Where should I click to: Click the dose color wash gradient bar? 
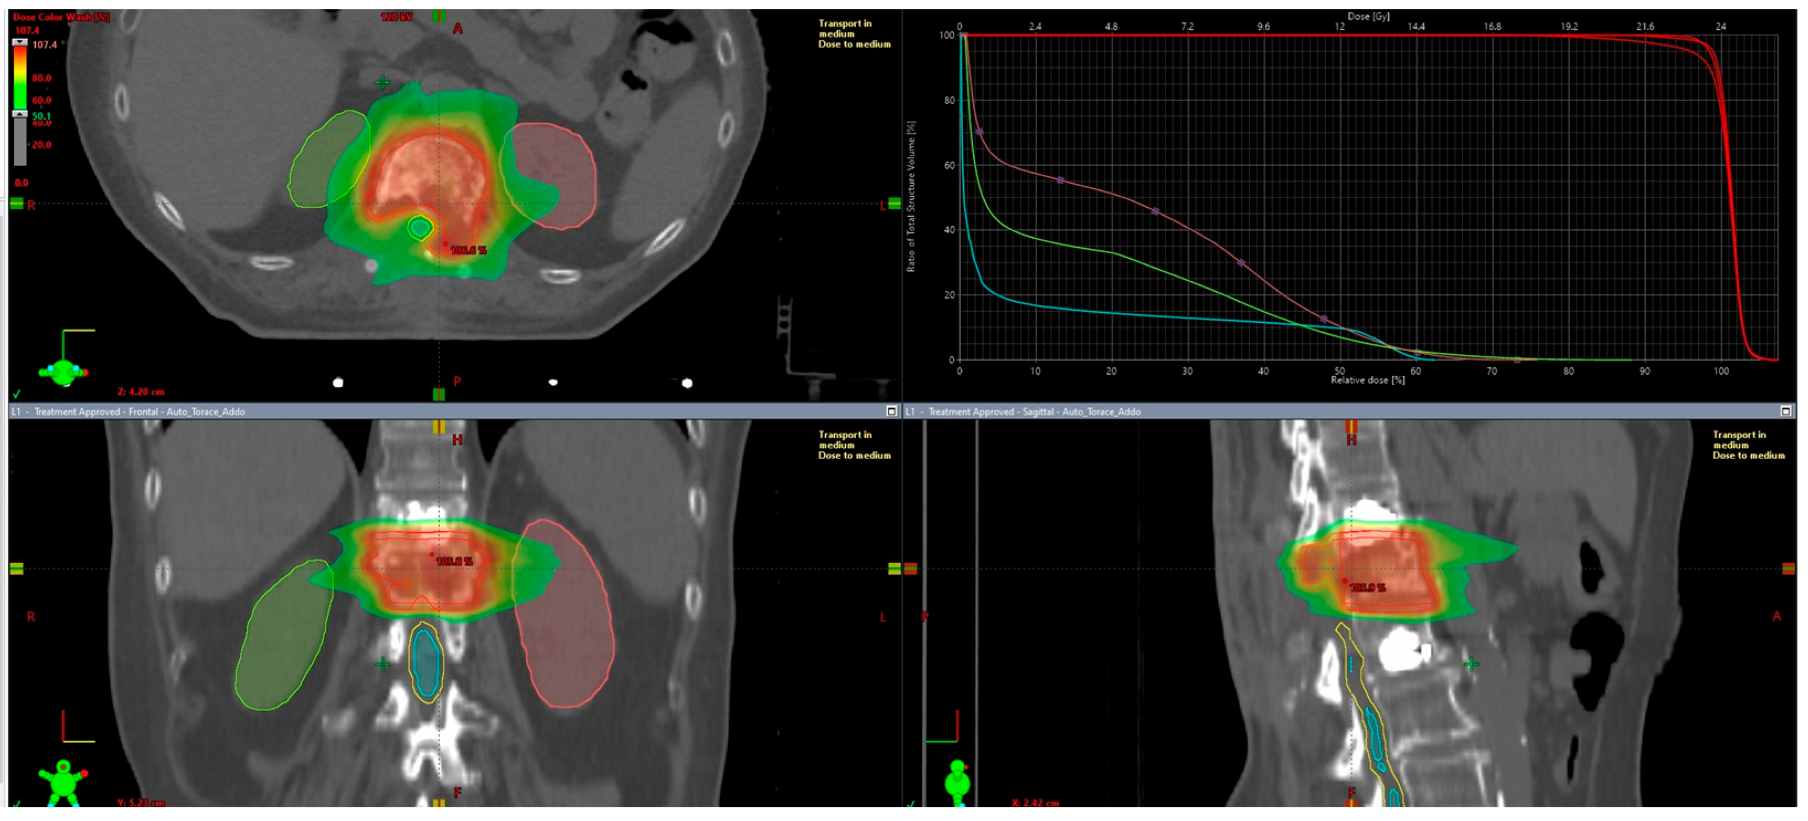tap(20, 77)
